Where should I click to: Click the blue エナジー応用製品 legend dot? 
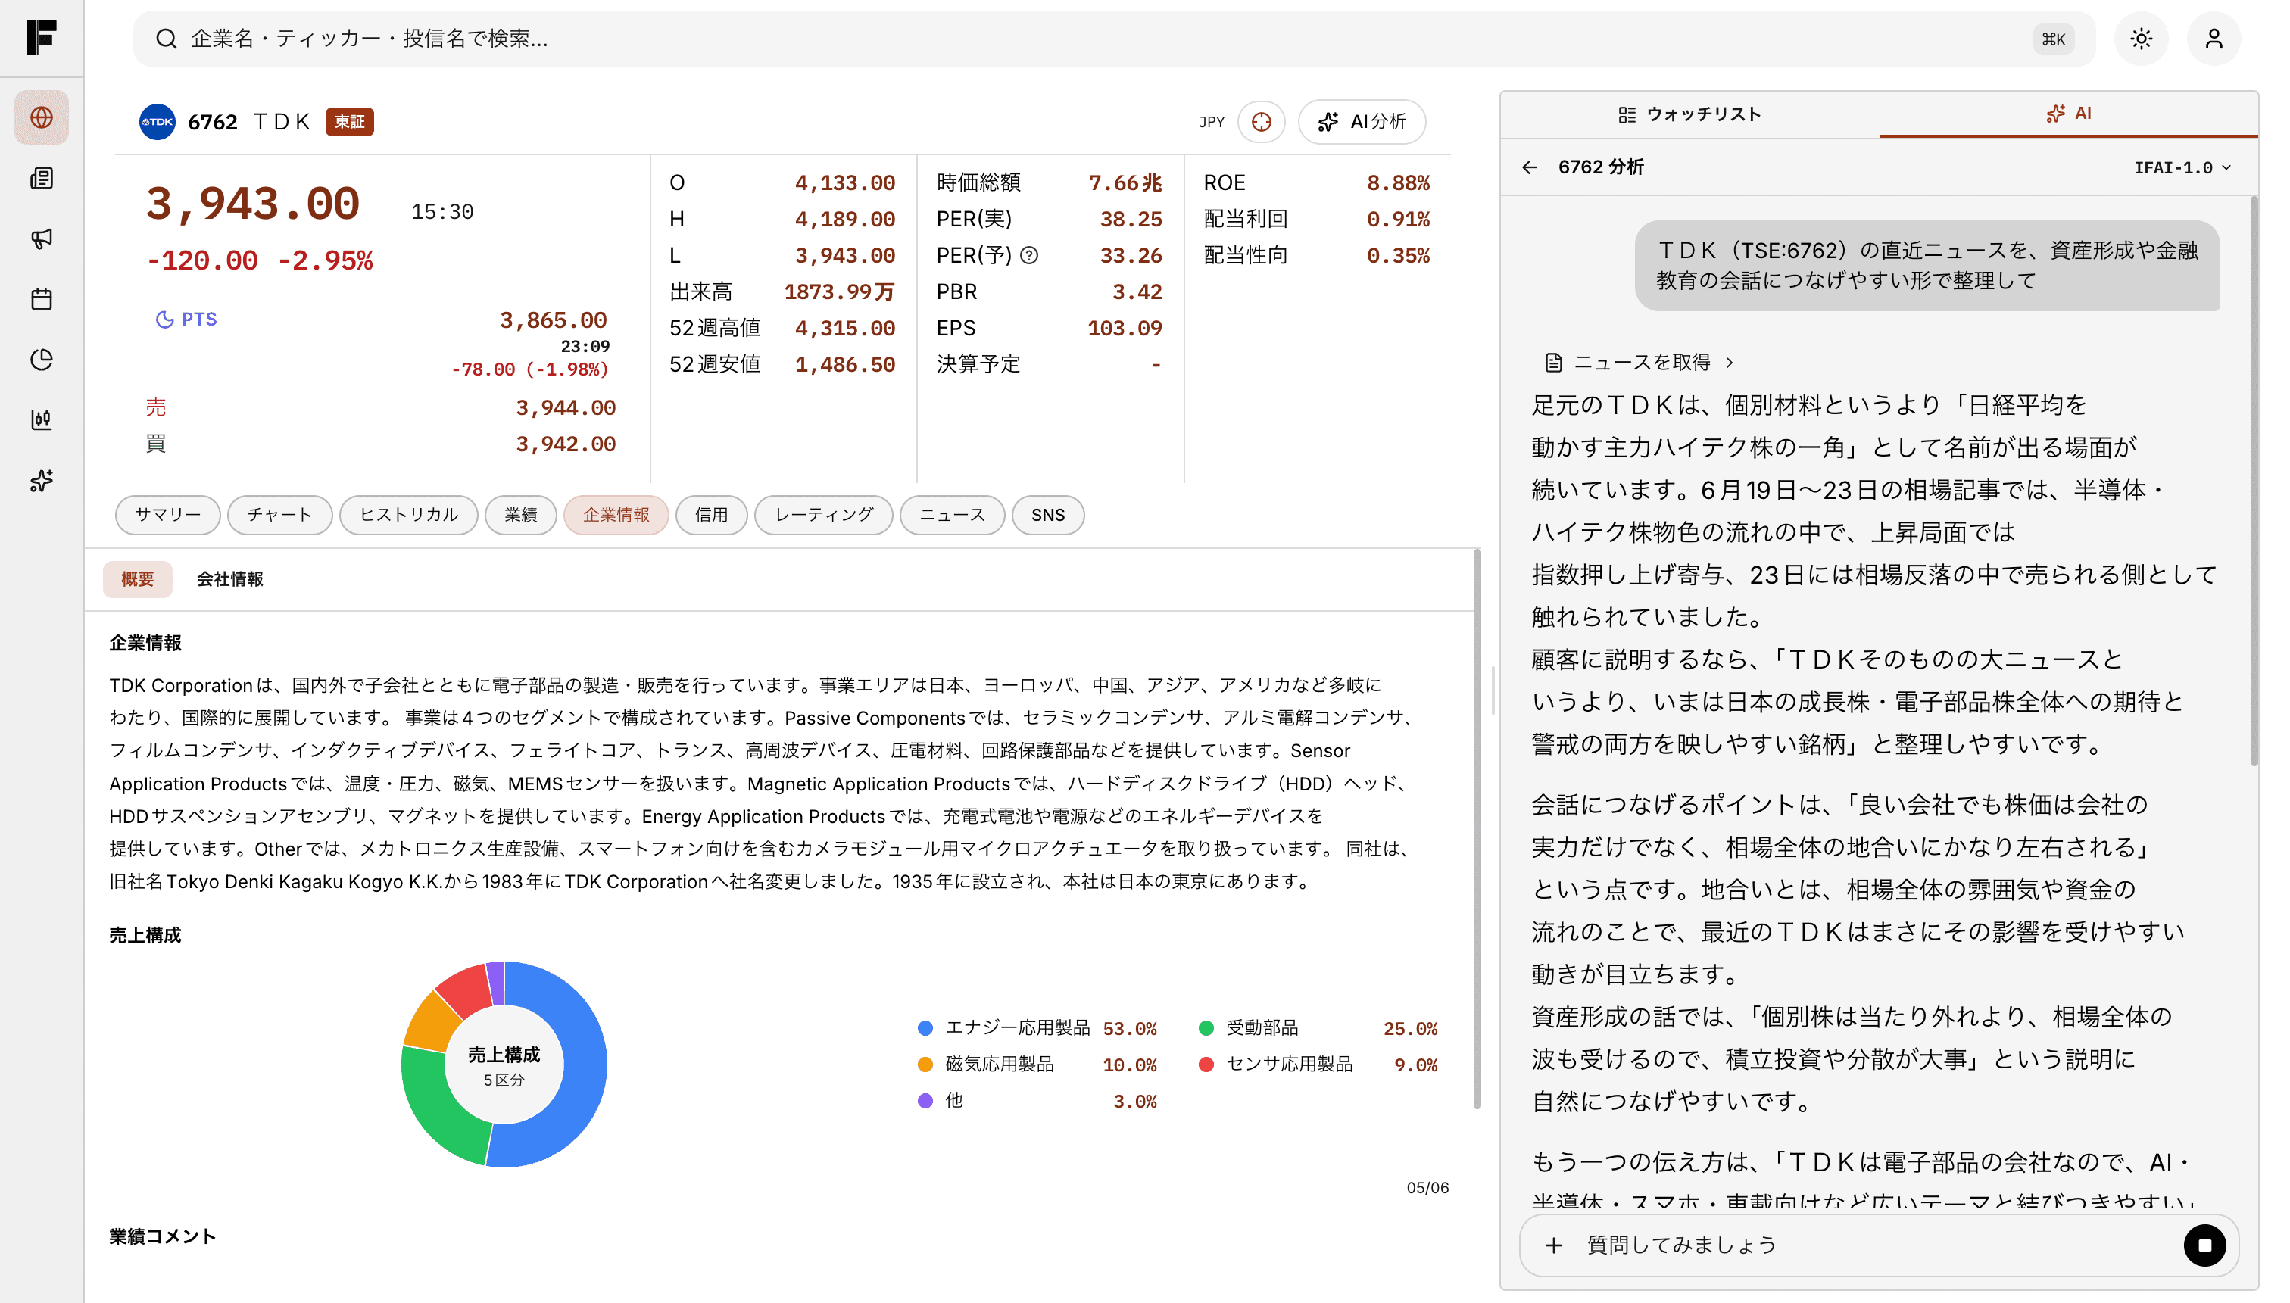[x=925, y=1028]
